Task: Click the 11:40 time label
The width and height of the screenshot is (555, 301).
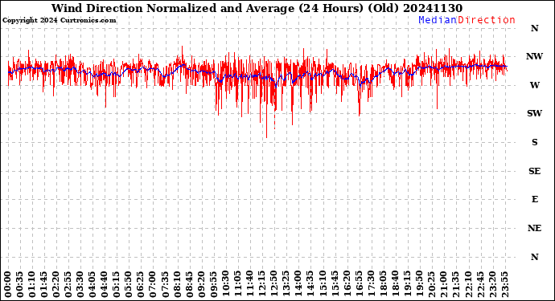Action: 249,284
